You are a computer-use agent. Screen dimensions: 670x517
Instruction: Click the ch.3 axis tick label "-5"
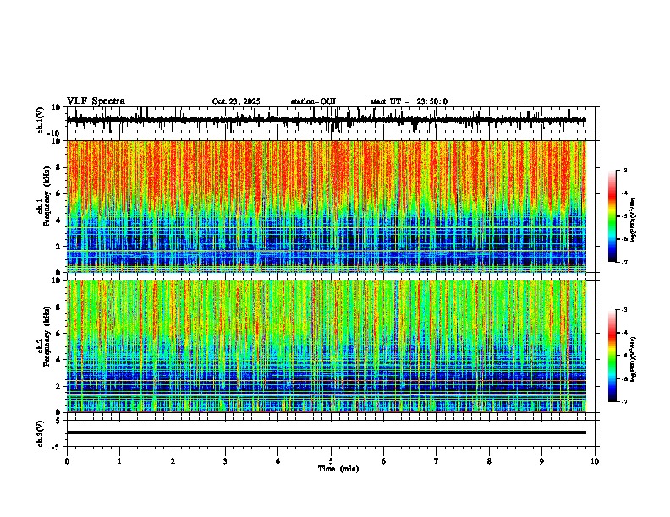[x=57, y=447]
